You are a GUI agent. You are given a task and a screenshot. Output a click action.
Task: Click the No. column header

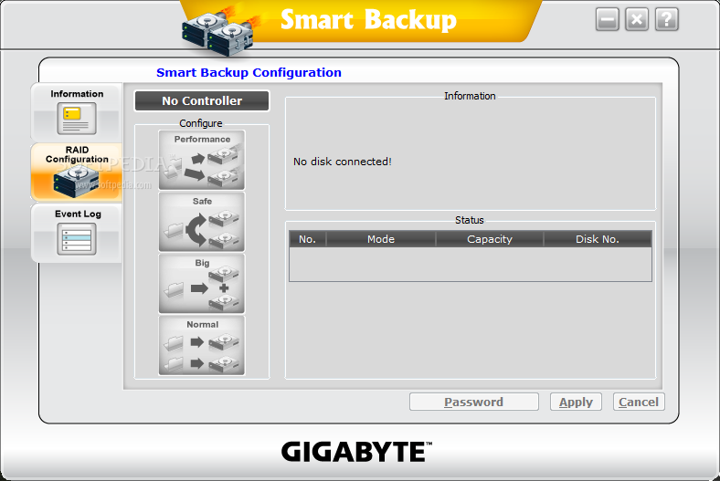pyautogui.click(x=307, y=239)
